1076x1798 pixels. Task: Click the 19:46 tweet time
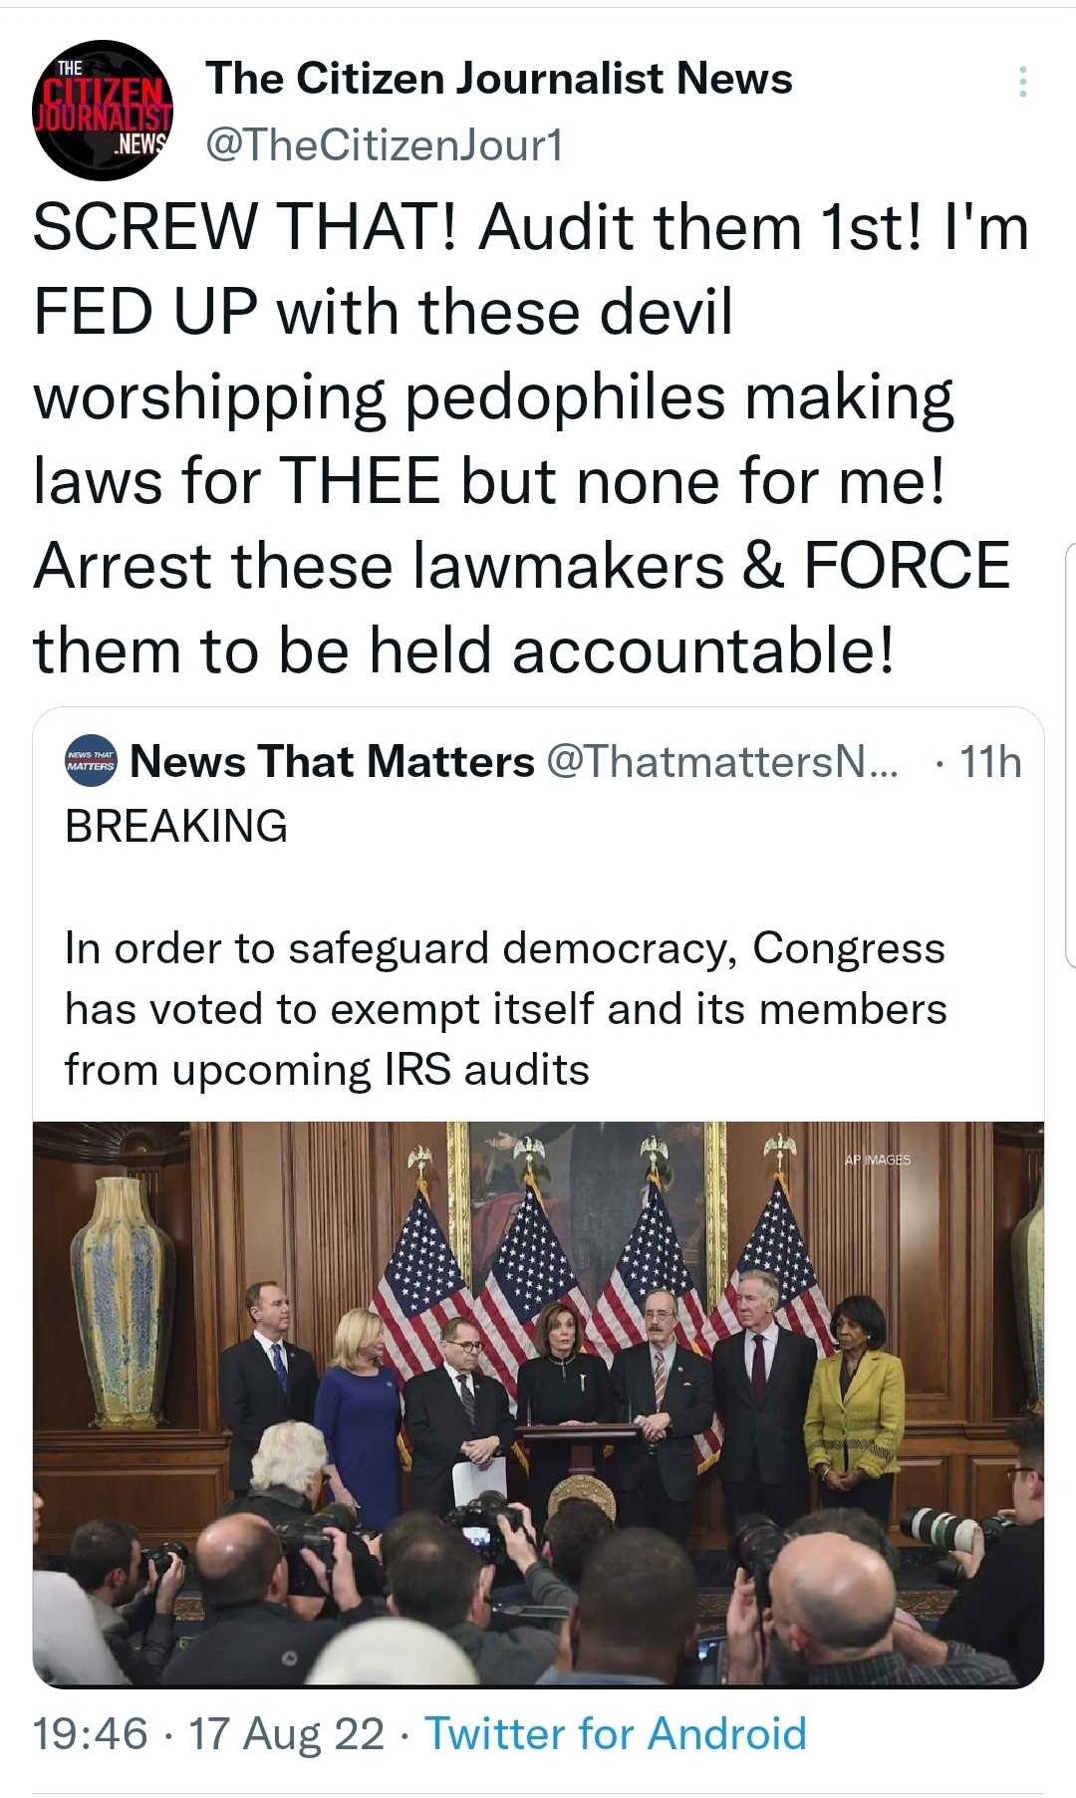pos(90,1733)
